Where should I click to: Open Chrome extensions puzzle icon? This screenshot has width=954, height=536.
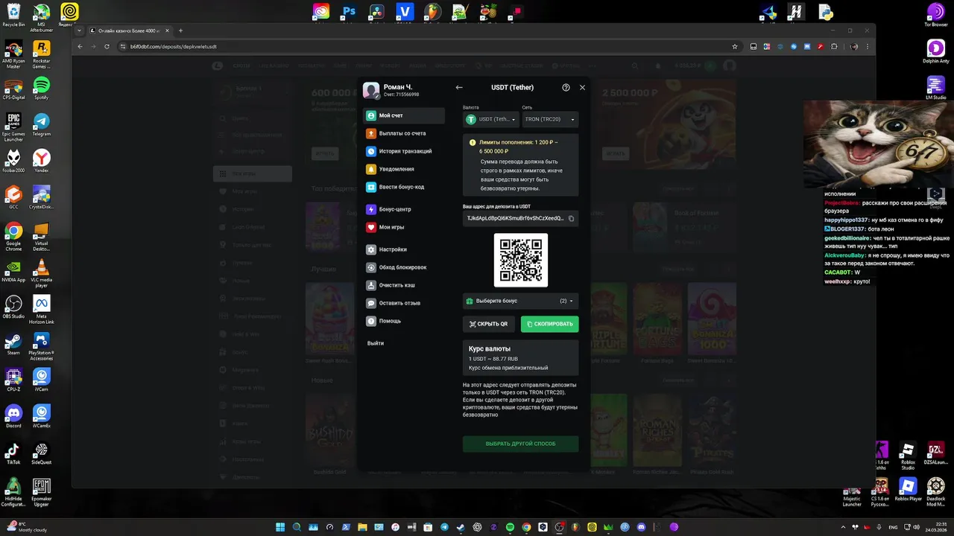coord(834,46)
